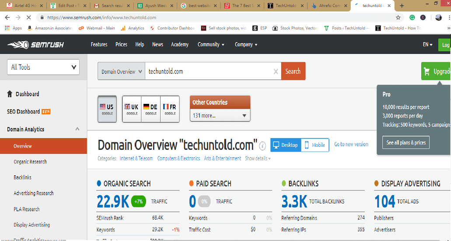Select the Desktop view toggle
Viewport: 451px width, 241px height.
pos(286,145)
